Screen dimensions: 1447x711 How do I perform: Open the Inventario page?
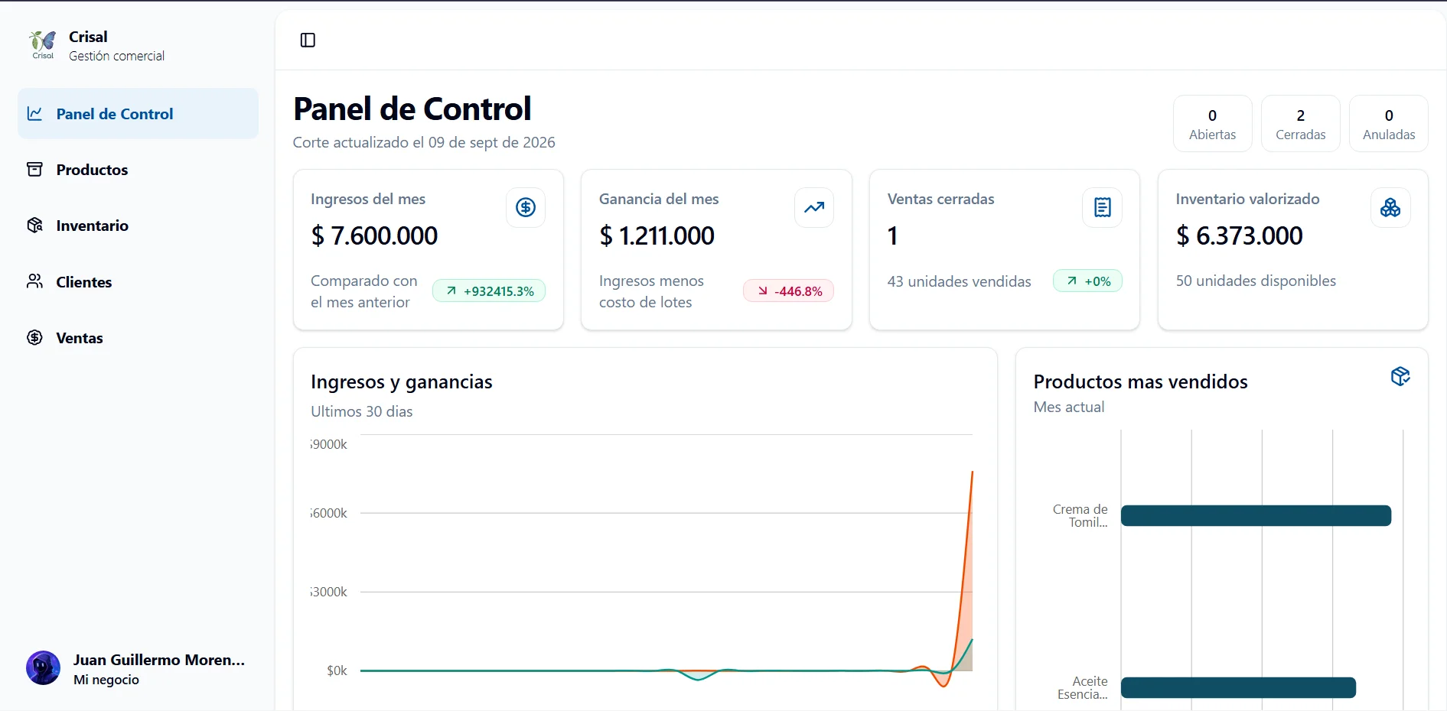point(138,226)
